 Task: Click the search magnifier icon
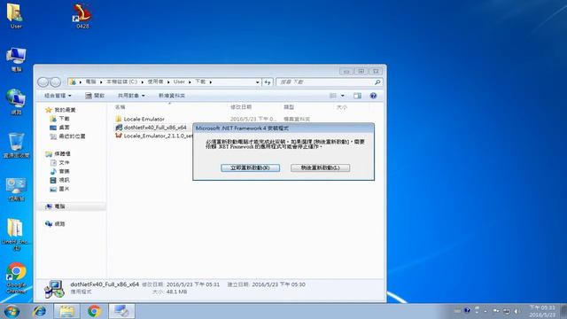coord(377,82)
